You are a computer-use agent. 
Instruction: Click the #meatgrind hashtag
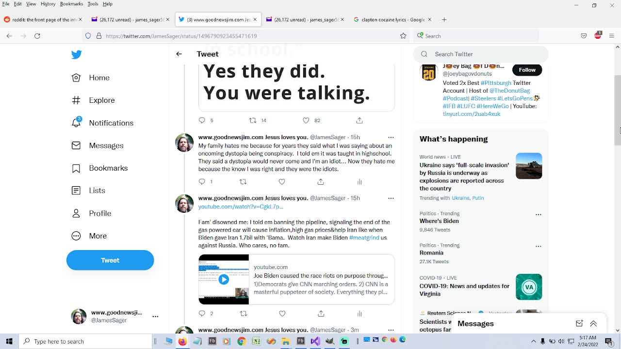tap(364, 238)
